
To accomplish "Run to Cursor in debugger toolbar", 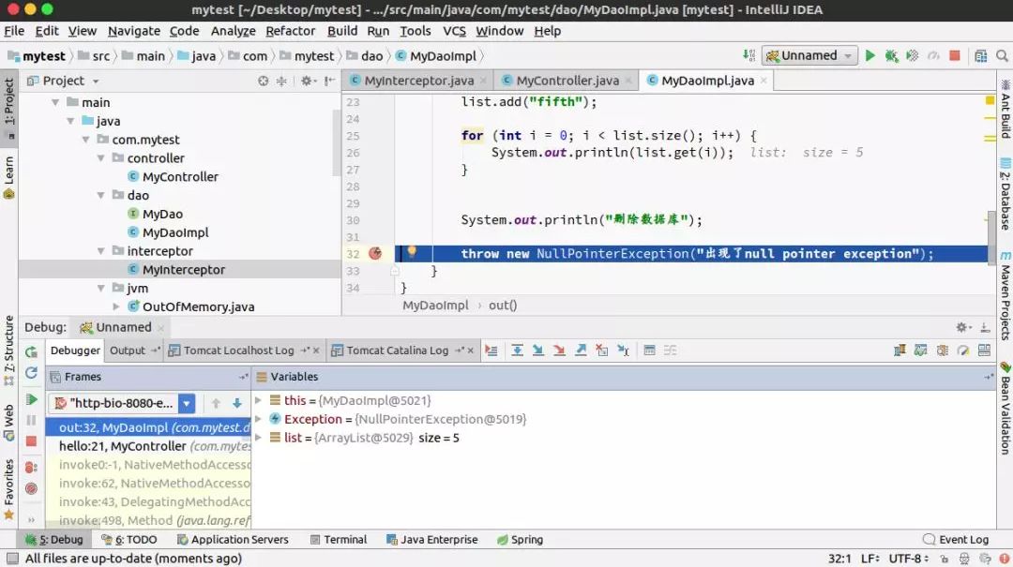I will point(623,350).
